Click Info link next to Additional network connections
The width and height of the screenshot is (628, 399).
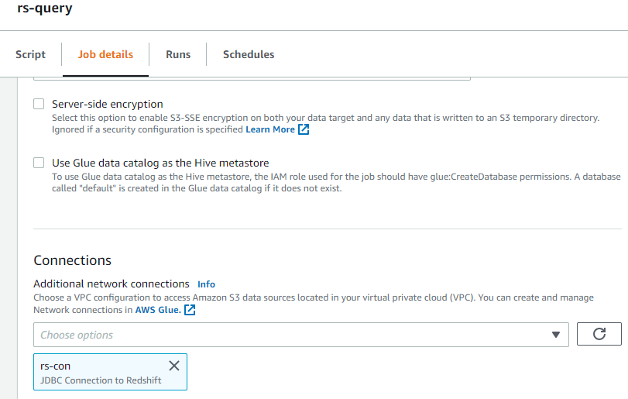pos(206,284)
